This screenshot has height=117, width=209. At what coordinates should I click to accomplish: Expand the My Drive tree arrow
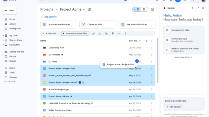click(4, 35)
